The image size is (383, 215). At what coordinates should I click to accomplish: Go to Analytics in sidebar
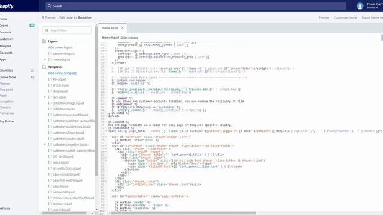[x=5, y=46]
